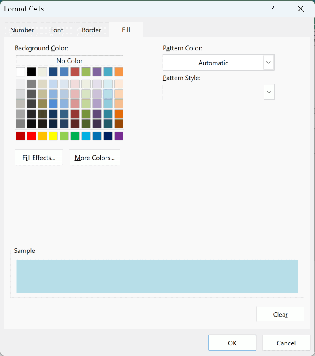315x356 pixels.
Task: Confirm with the OK button
Action: point(232,343)
